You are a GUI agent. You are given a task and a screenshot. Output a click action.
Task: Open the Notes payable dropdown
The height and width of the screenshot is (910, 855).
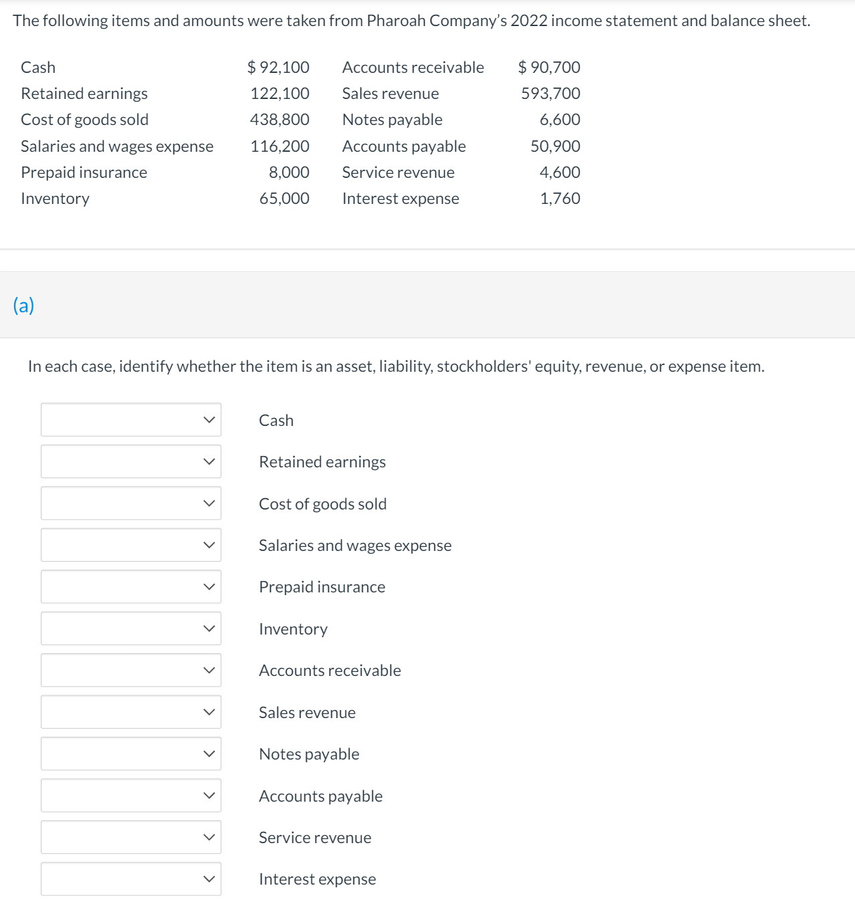(131, 754)
